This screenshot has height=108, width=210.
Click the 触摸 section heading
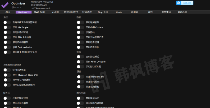(79, 71)
